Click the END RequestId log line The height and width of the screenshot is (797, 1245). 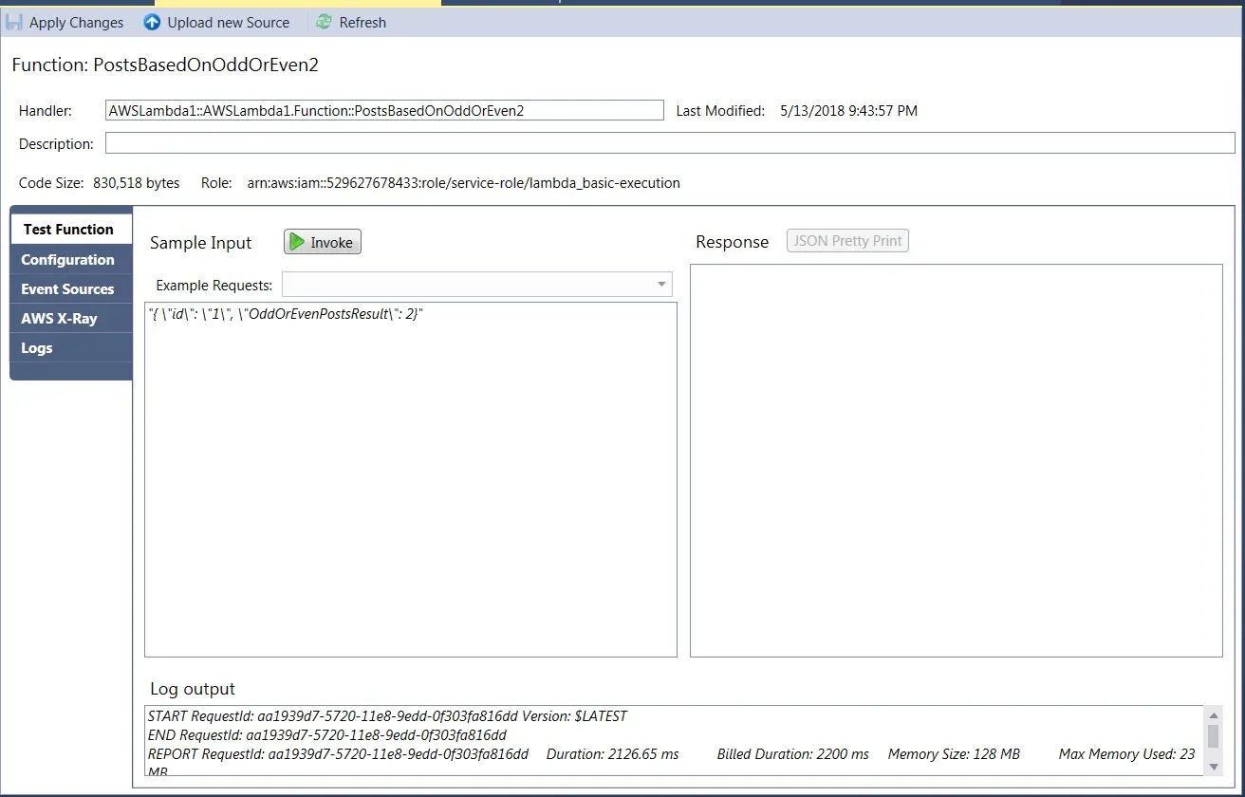click(327, 735)
